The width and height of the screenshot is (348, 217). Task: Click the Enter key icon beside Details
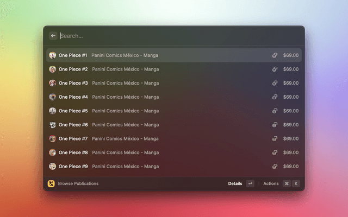(x=250, y=183)
